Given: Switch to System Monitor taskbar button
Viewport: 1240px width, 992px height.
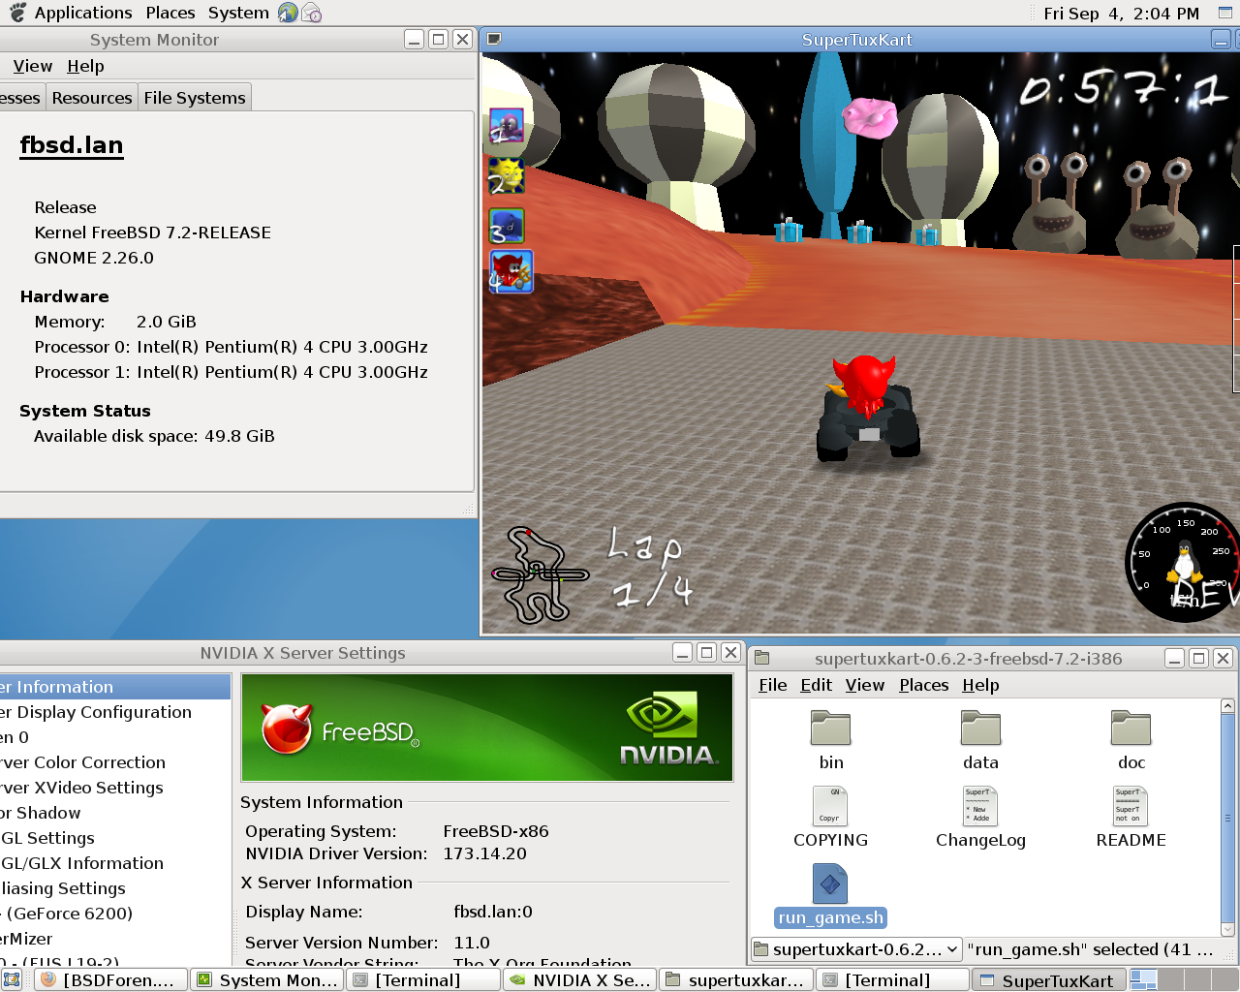Looking at the screenshot, I should [x=267, y=980].
